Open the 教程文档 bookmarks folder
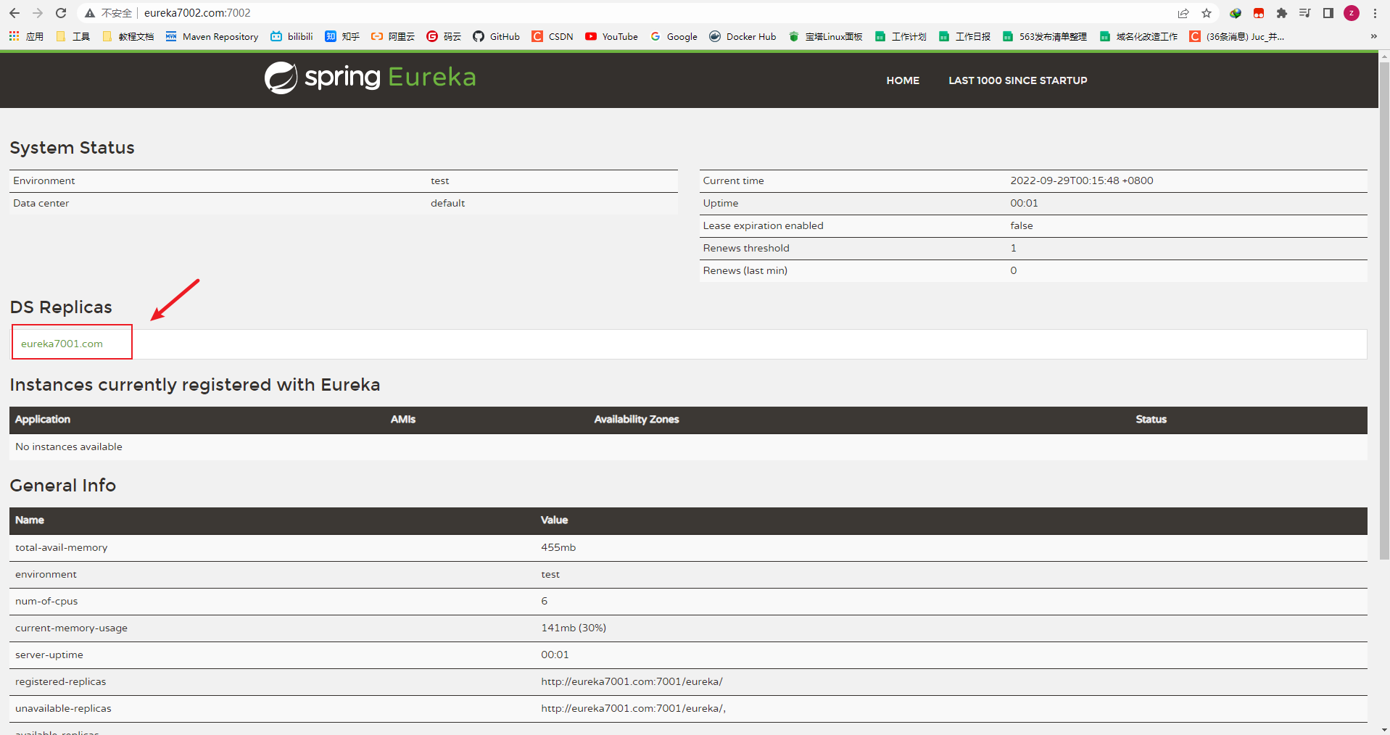 pyautogui.click(x=128, y=36)
